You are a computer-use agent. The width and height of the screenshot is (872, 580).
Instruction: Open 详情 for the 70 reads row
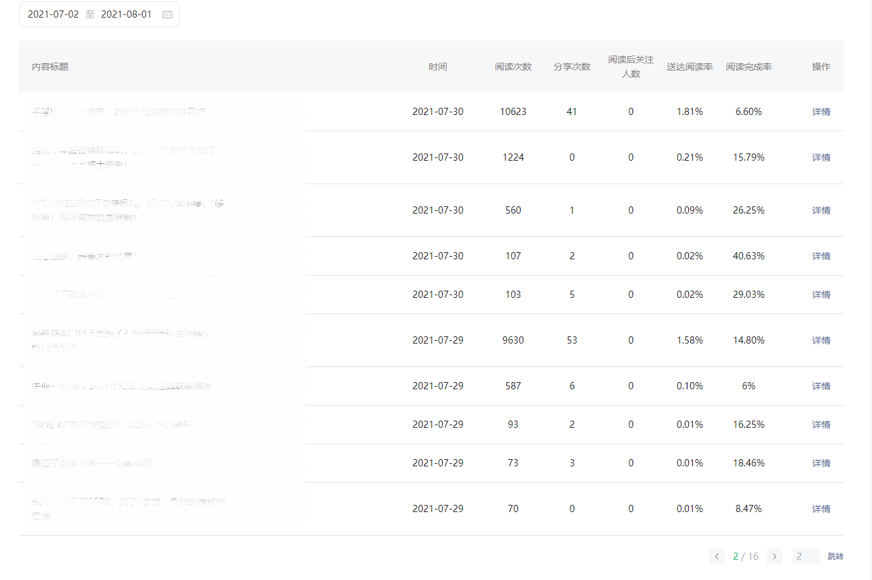click(x=821, y=509)
